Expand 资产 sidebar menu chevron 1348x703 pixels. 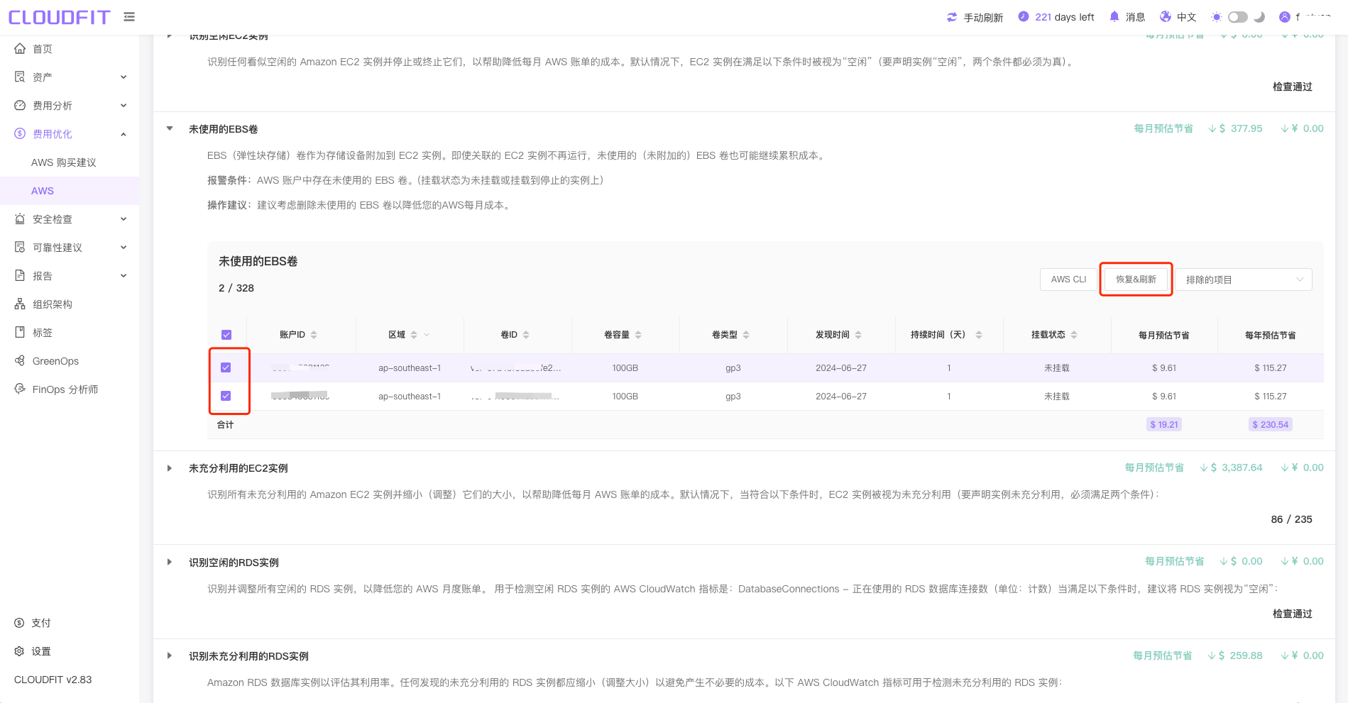click(x=124, y=77)
